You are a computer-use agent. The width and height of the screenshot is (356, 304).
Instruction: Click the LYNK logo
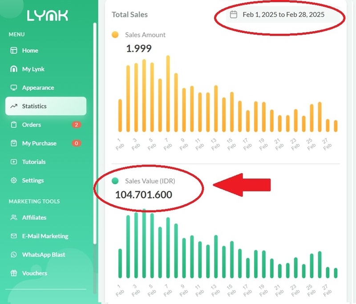47,16
